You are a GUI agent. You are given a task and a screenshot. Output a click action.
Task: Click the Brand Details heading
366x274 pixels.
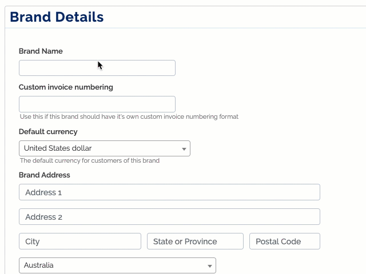[57, 17]
